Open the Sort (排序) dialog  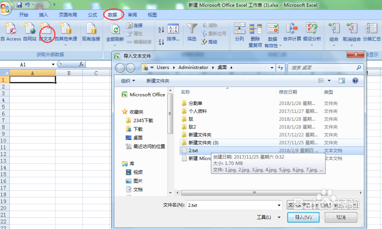click(x=173, y=32)
